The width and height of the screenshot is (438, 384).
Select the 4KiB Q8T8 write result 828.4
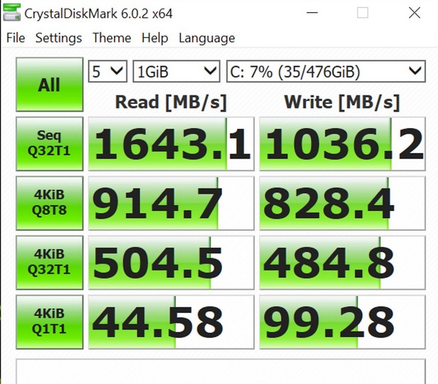coord(342,203)
